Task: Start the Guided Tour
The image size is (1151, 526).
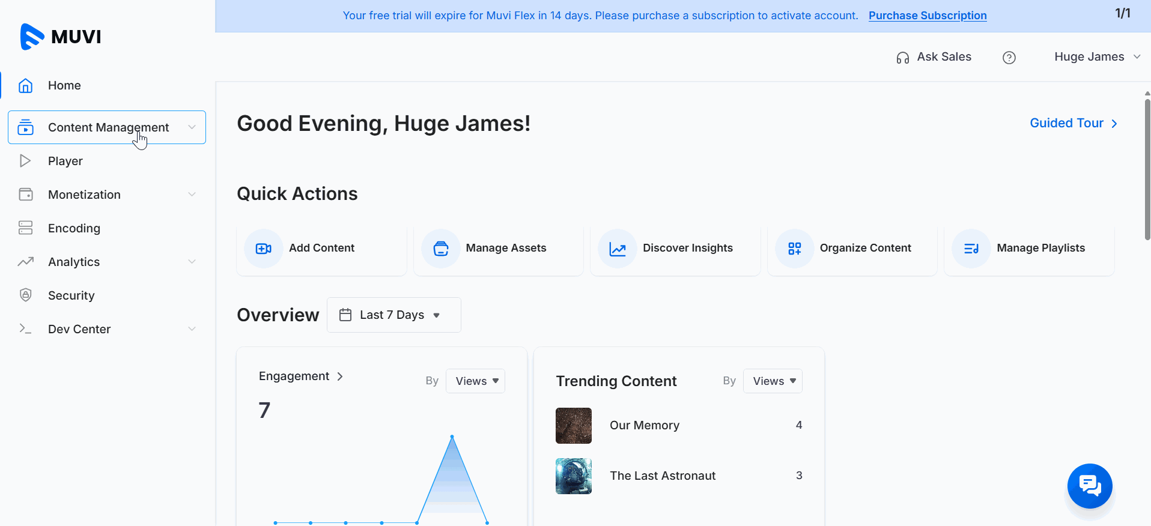Action: [x=1073, y=123]
